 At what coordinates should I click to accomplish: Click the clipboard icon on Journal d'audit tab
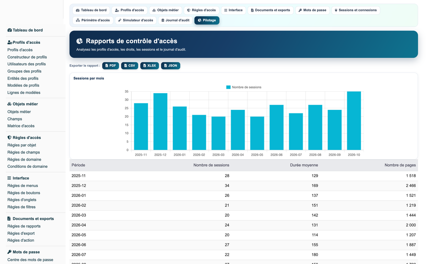pyautogui.click(x=163, y=20)
